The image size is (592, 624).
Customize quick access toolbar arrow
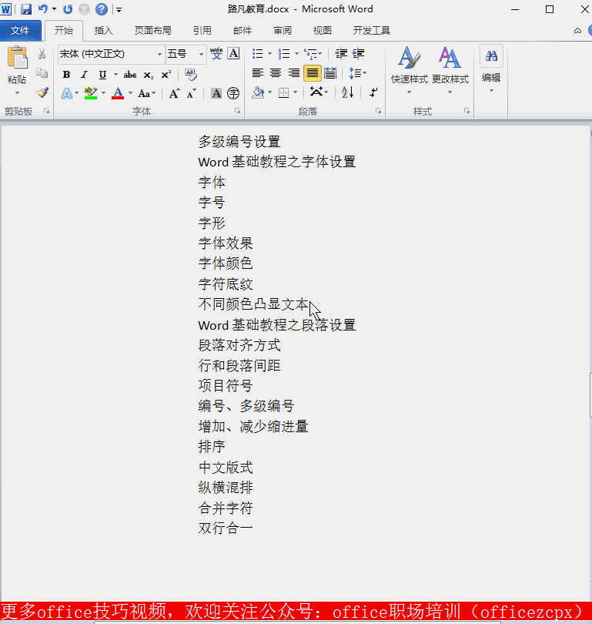coord(119,9)
